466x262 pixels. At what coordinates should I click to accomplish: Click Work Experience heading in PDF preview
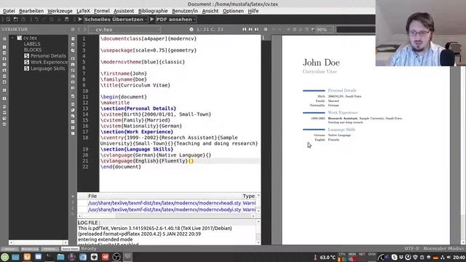[343, 113]
